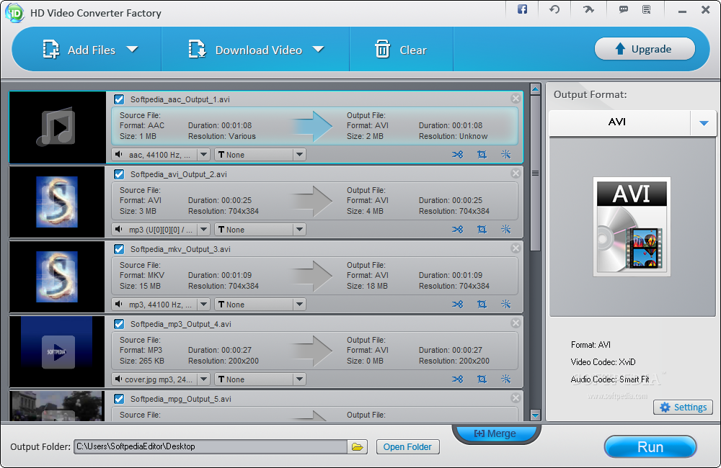Click the 'Video Codec: XviD' text
Viewport: 721px width, 468px height.
[603, 362]
